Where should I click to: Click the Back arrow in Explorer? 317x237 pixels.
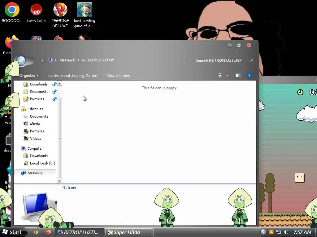click(21, 60)
